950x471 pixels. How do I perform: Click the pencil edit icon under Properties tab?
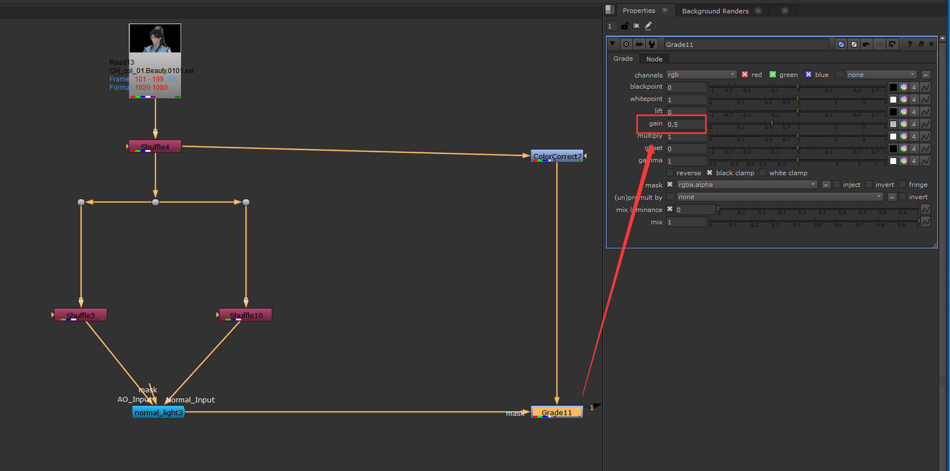[648, 26]
